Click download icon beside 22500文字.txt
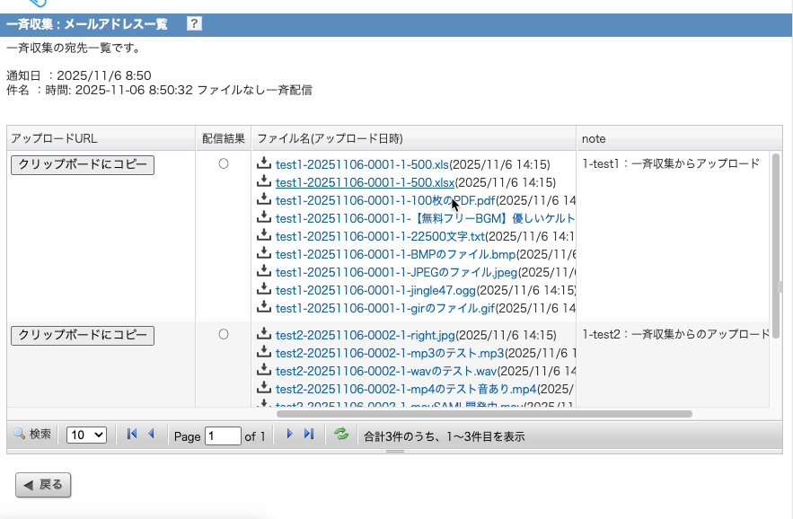The image size is (793, 519). [264, 235]
